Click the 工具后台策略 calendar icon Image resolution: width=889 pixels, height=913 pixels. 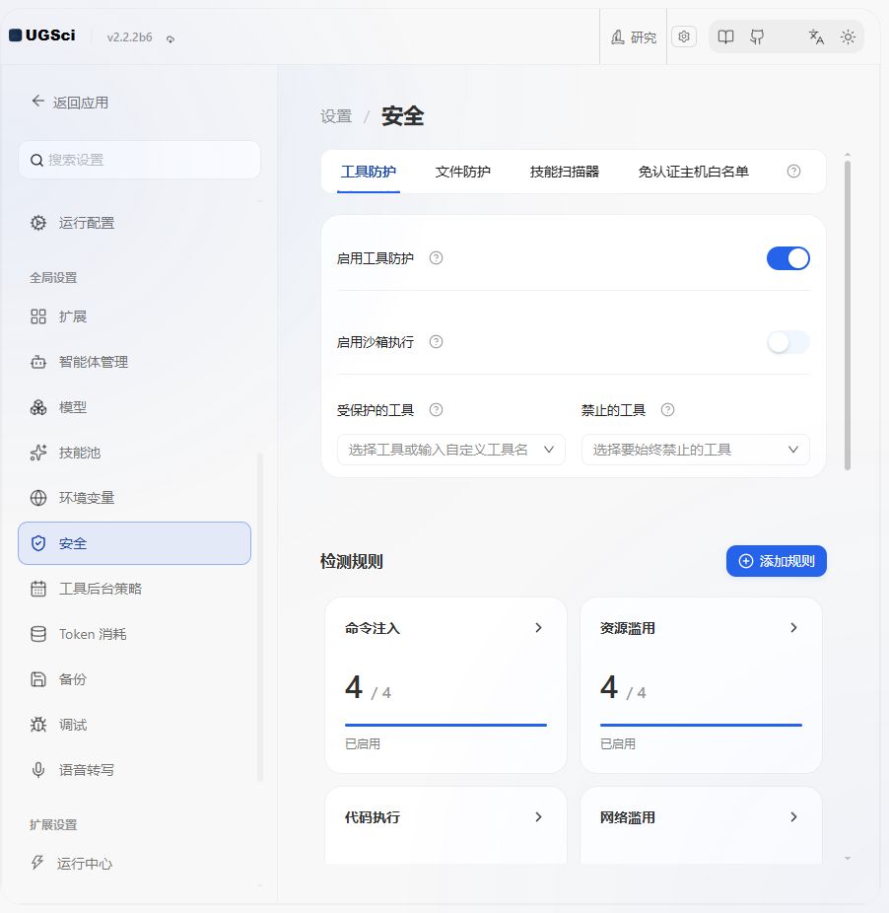[x=38, y=589]
